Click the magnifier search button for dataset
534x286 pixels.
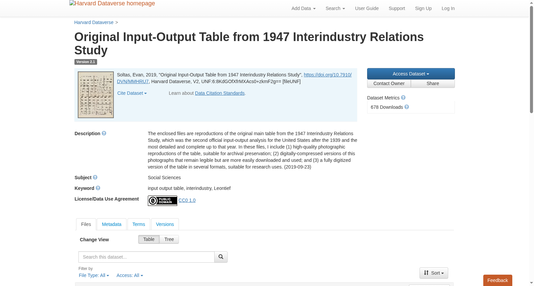pos(221,257)
